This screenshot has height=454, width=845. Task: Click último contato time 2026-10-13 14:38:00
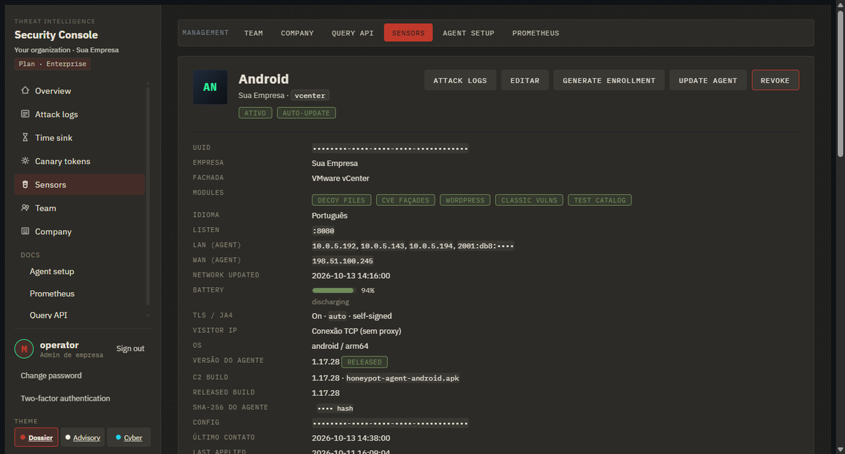pos(351,438)
